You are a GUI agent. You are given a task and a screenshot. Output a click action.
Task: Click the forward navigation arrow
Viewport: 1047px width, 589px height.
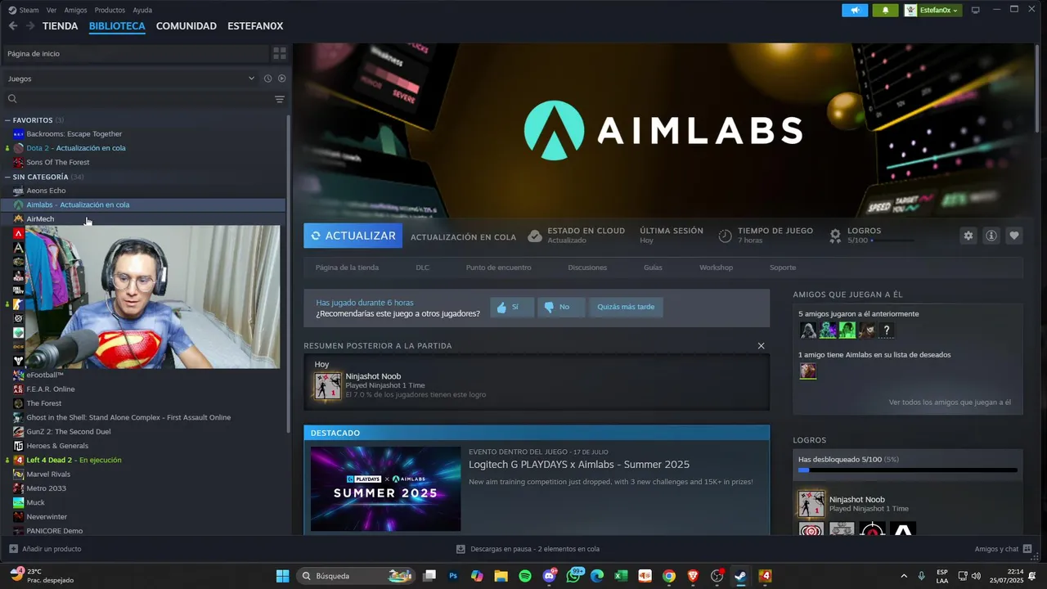point(30,26)
